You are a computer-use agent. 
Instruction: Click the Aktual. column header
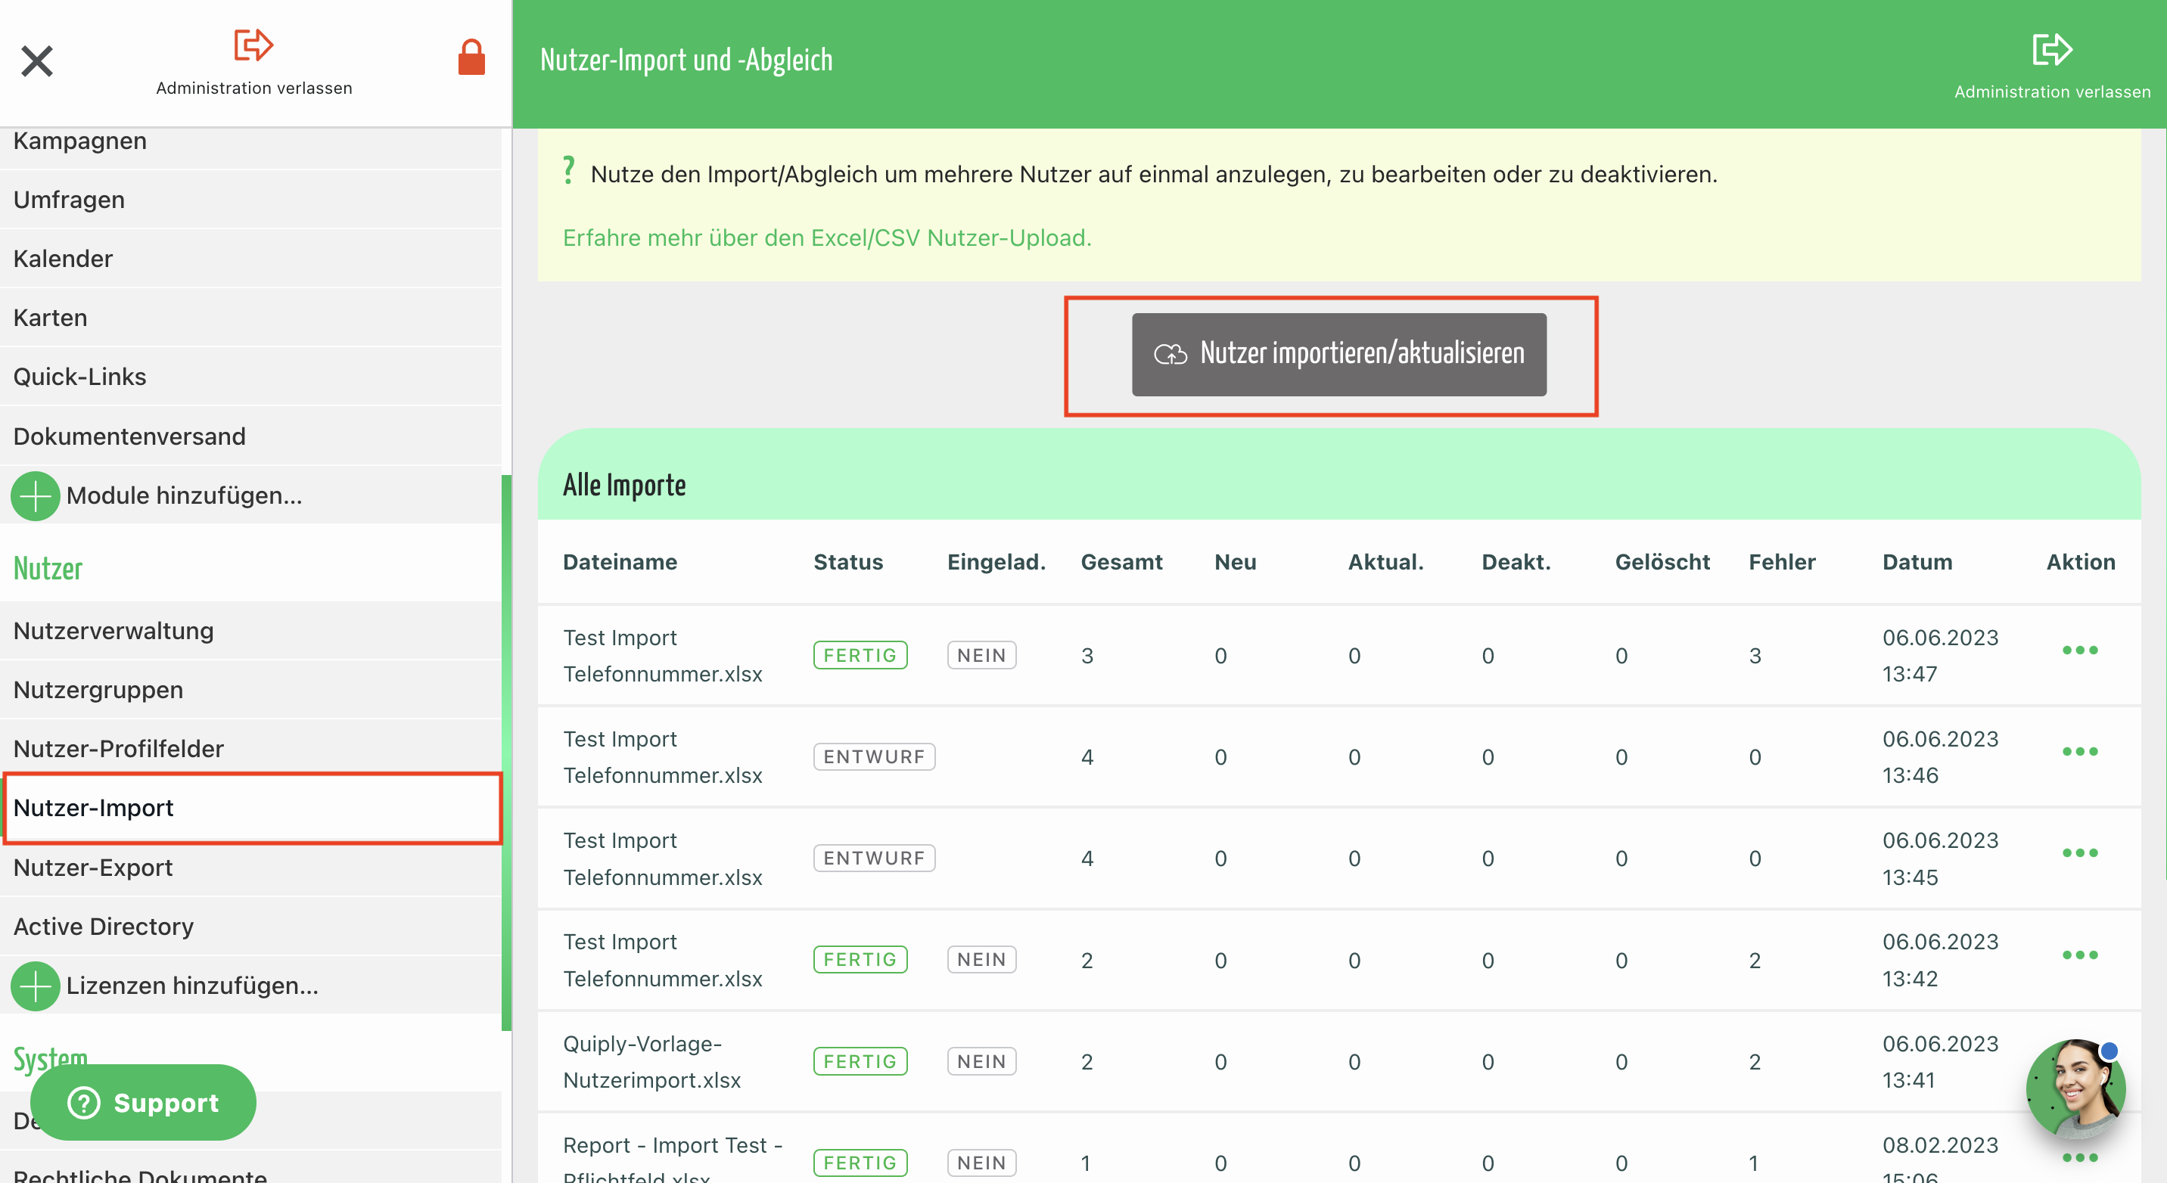click(x=1385, y=562)
